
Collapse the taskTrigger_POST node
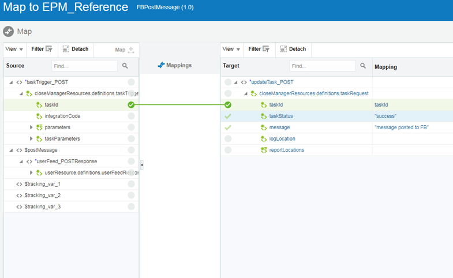point(11,82)
